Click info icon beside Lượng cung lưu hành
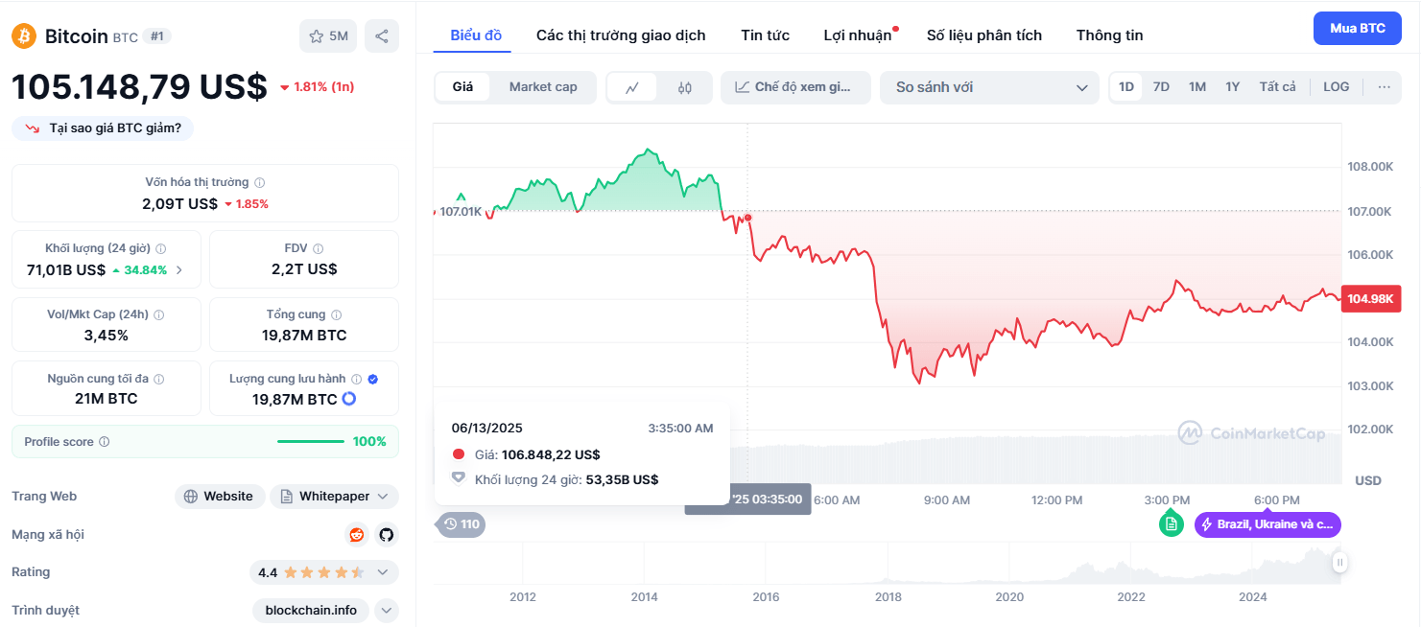The image size is (1421, 627). (x=356, y=379)
